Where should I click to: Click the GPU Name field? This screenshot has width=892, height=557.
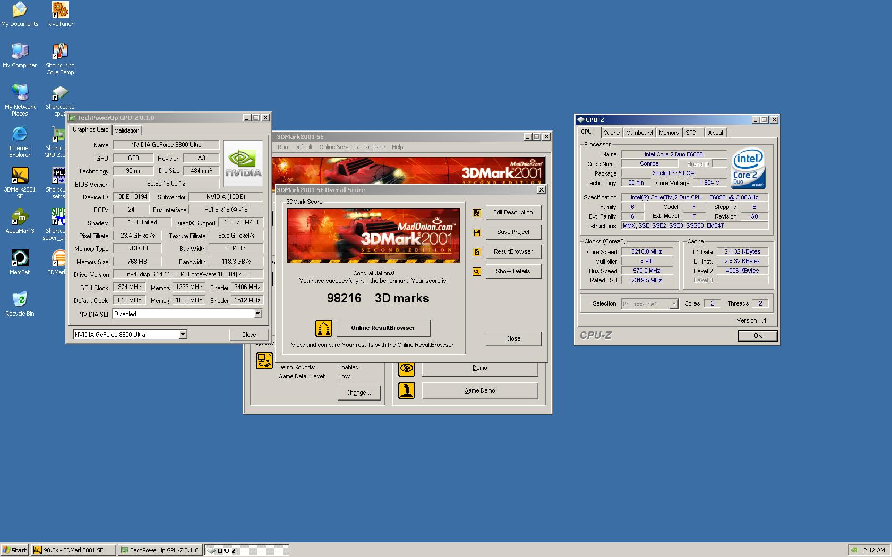166,145
